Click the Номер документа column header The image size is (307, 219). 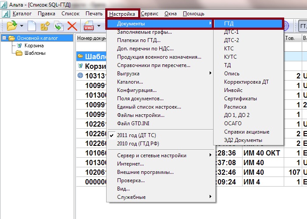point(91,38)
